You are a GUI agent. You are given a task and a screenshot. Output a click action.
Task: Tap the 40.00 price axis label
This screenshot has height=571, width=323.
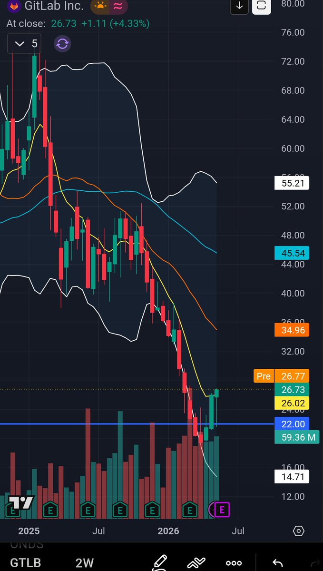(293, 293)
